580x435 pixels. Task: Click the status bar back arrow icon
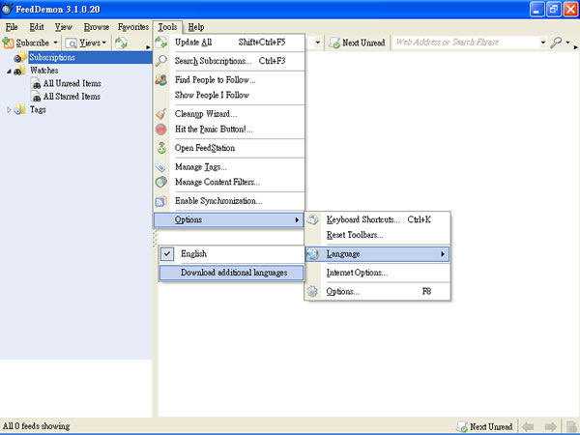pyautogui.click(x=528, y=426)
